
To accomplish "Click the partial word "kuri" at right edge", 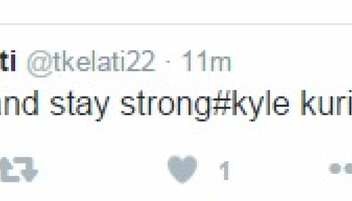I will [327, 103].
